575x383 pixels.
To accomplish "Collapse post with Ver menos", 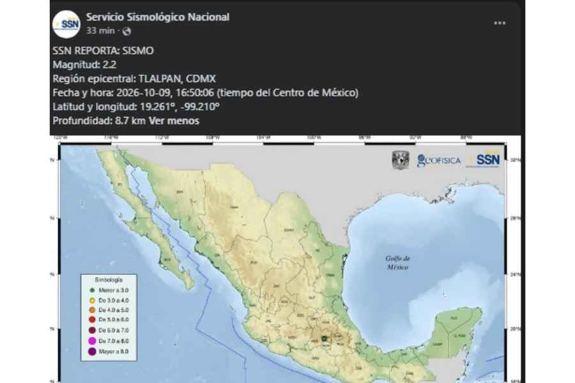I will tap(174, 121).
